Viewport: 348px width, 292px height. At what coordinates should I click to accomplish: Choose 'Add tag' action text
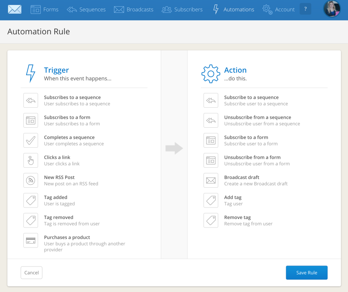tap(233, 197)
